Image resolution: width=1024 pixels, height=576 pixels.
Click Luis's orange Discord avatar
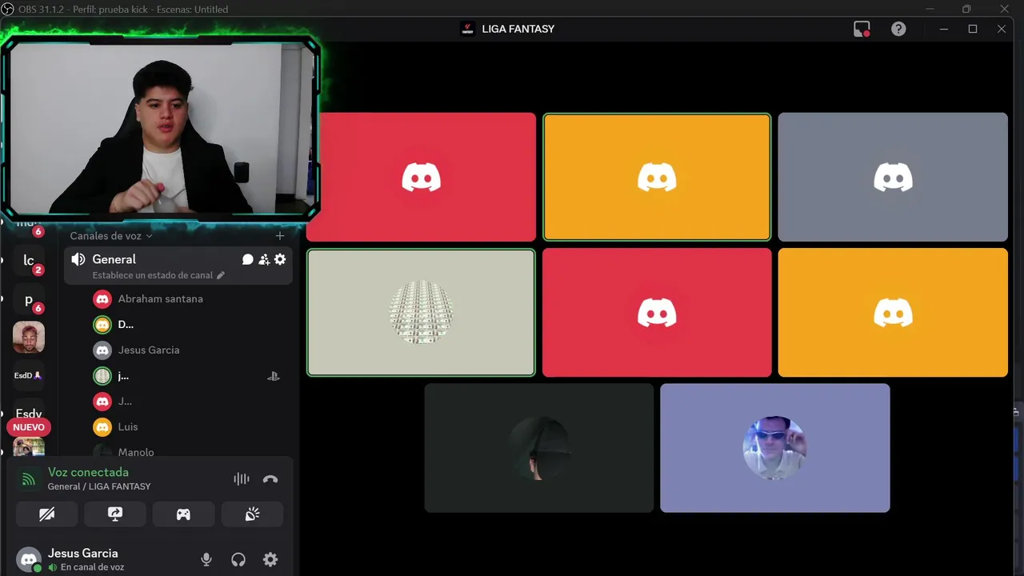pos(102,426)
